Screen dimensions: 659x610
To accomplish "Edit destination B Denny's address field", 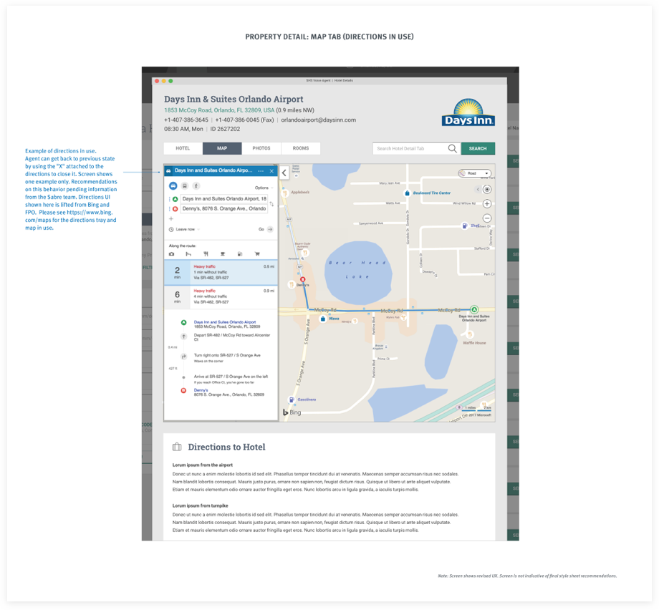I will 224,209.
